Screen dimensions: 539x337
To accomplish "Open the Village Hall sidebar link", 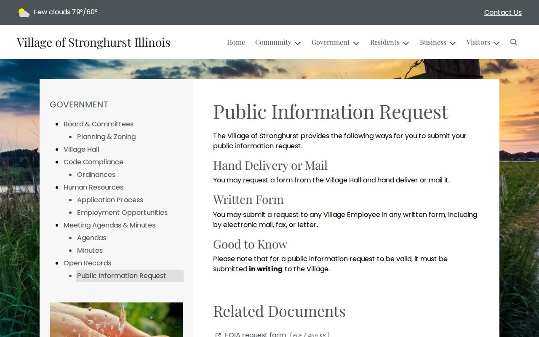I will point(81,149).
